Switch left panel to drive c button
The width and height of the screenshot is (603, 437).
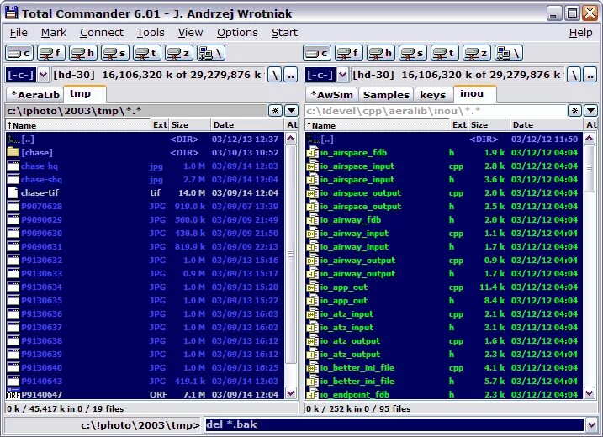pyautogui.click(x=19, y=53)
